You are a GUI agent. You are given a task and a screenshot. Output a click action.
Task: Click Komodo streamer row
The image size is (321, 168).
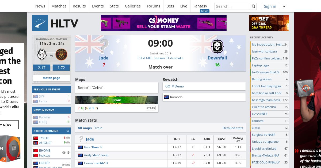click(204, 97)
